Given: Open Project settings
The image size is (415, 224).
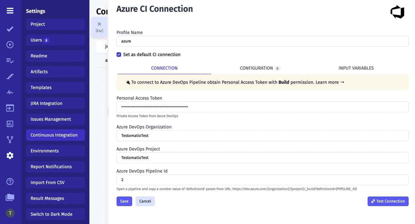Looking at the screenshot, I should coord(55,24).
